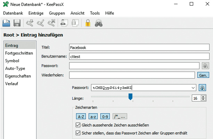Click the copy username toolbar icon
Image resolution: width=213 pixels, height=139 pixels.
[64, 23]
